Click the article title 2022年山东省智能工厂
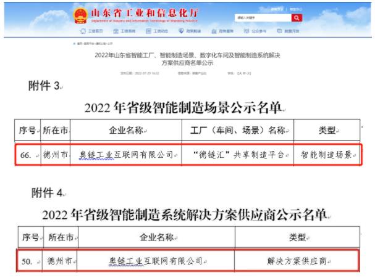The width and height of the screenshot is (375, 278). [x=187, y=55]
